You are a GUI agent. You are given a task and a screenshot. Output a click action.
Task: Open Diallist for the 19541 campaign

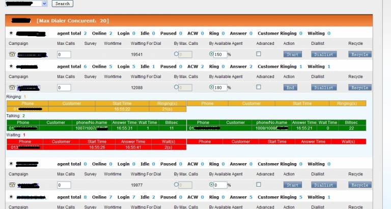[x=324, y=55]
